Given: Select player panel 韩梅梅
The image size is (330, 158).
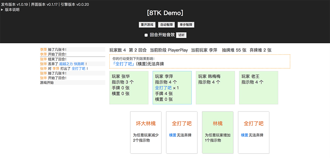Looking at the screenshot, I should tap(215, 88).
